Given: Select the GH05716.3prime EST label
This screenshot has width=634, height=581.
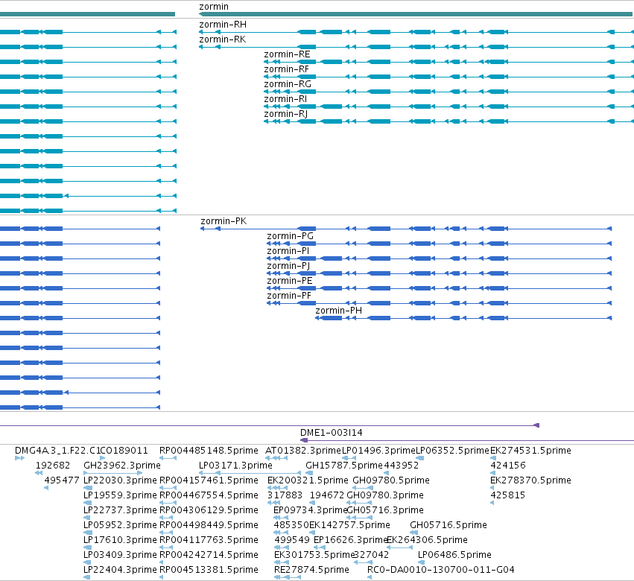Looking at the screenshot, I should (385, 511).
